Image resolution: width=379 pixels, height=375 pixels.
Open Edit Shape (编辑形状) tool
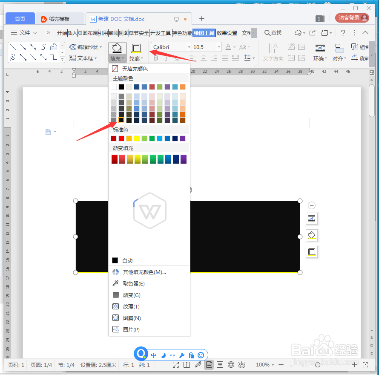[x=85, y=47]
